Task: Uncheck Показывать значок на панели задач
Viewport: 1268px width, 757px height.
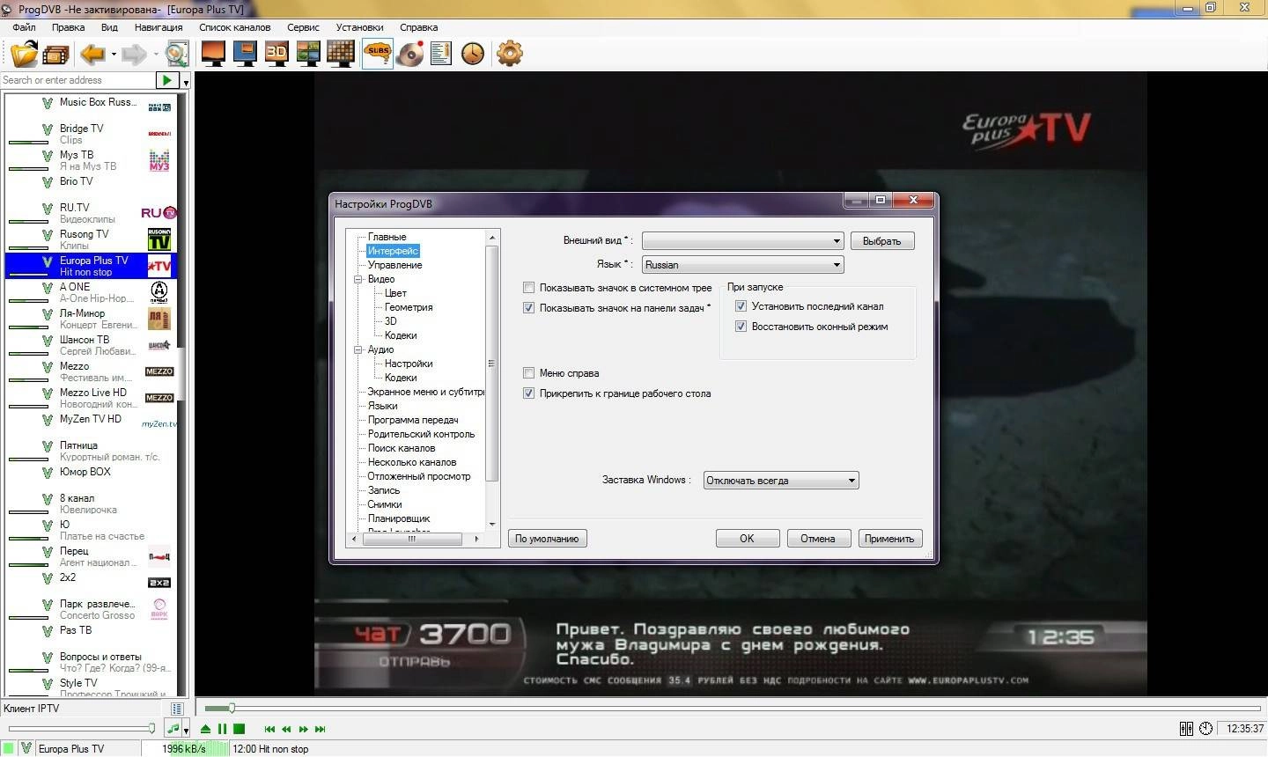Action: pyautogui.click(x=529, y=308)
